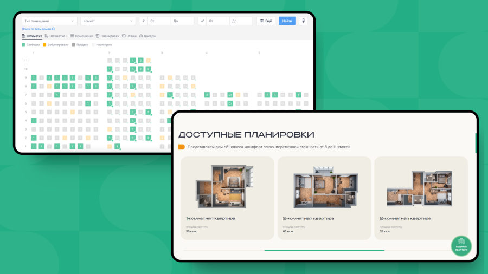
Task: Select the yellow cell on floor 5, section 1
Action: coord(73,112)
